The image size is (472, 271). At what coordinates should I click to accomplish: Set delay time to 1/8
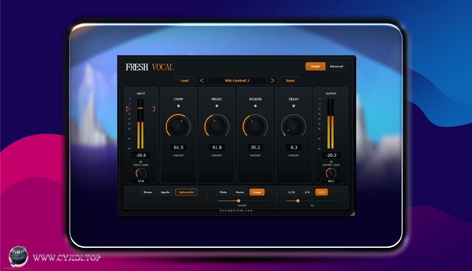click(307, 192)
